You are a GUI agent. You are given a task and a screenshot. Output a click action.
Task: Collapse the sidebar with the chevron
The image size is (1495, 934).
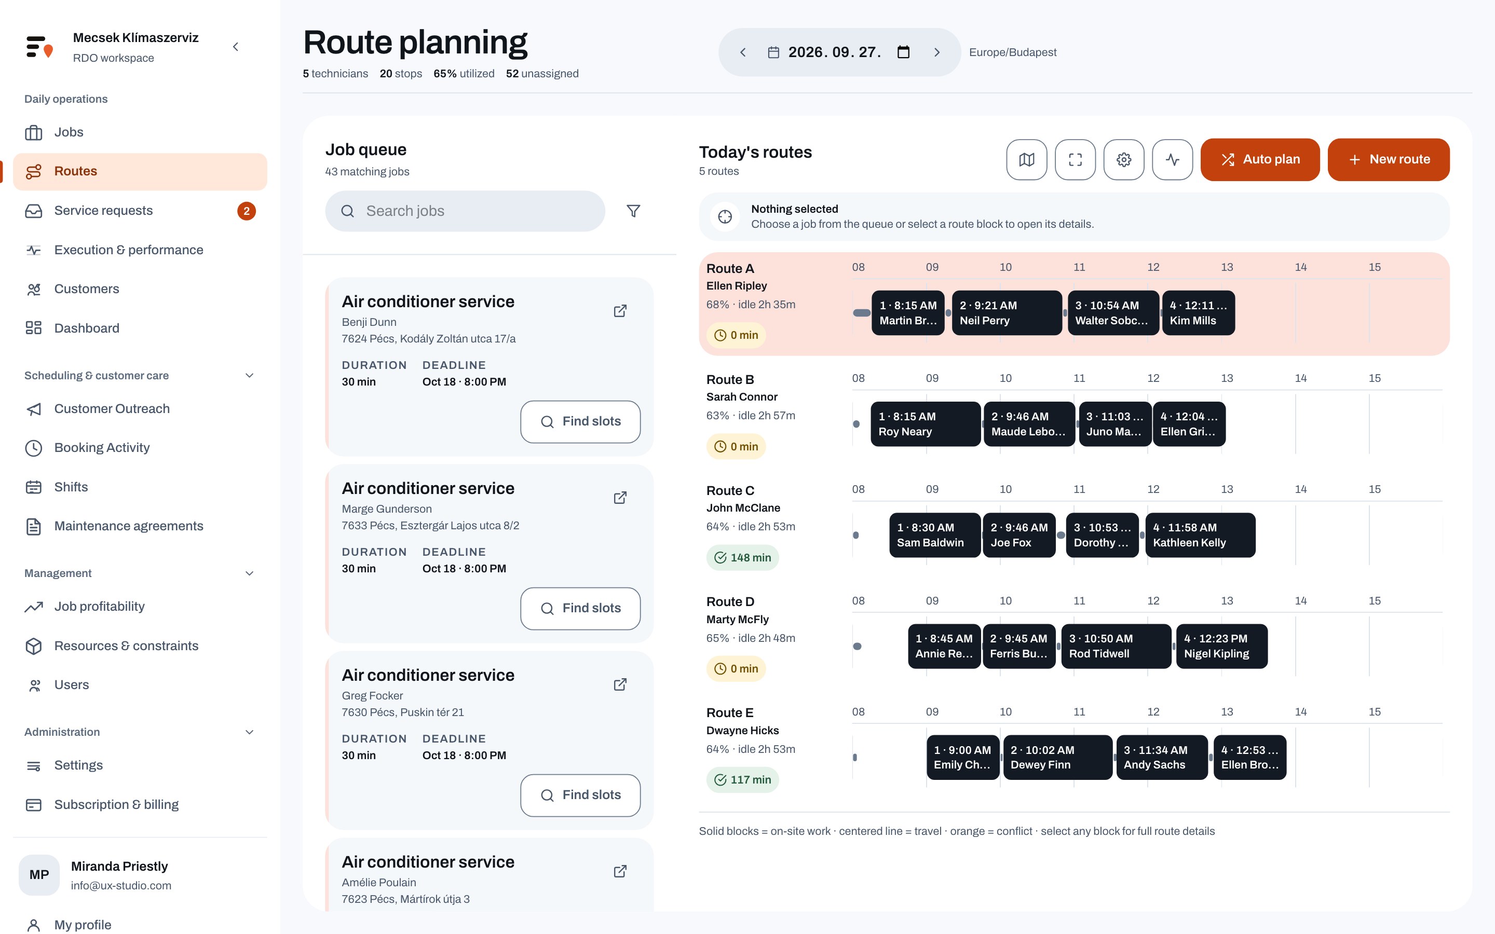coord(235,47)
